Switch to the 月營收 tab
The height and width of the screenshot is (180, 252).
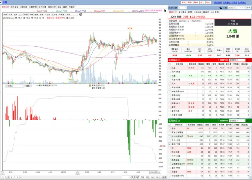[x=72, y=7]
